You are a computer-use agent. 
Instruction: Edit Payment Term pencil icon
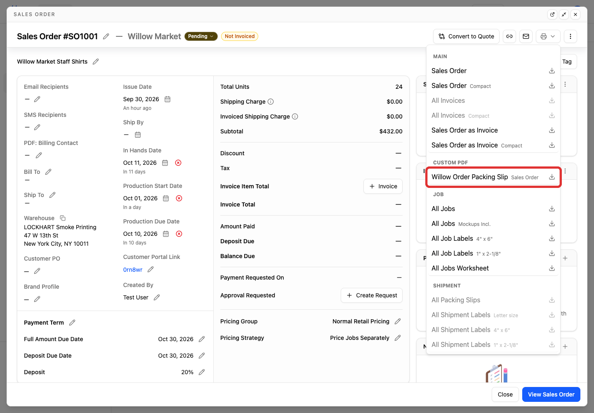point(72,323)
